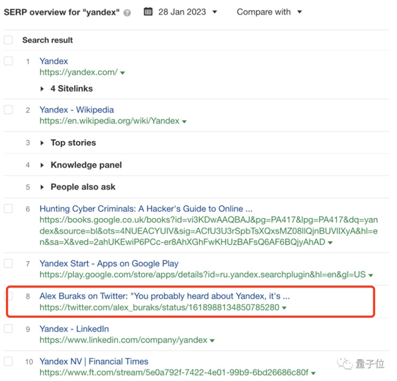
Task: Open the Yandex title link
Action: [x=54, y=61]
